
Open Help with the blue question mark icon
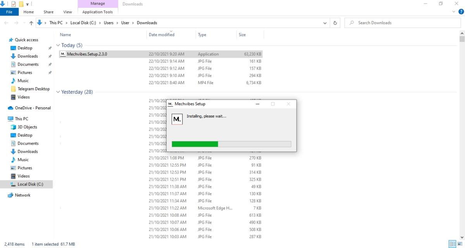coord(461,12)
